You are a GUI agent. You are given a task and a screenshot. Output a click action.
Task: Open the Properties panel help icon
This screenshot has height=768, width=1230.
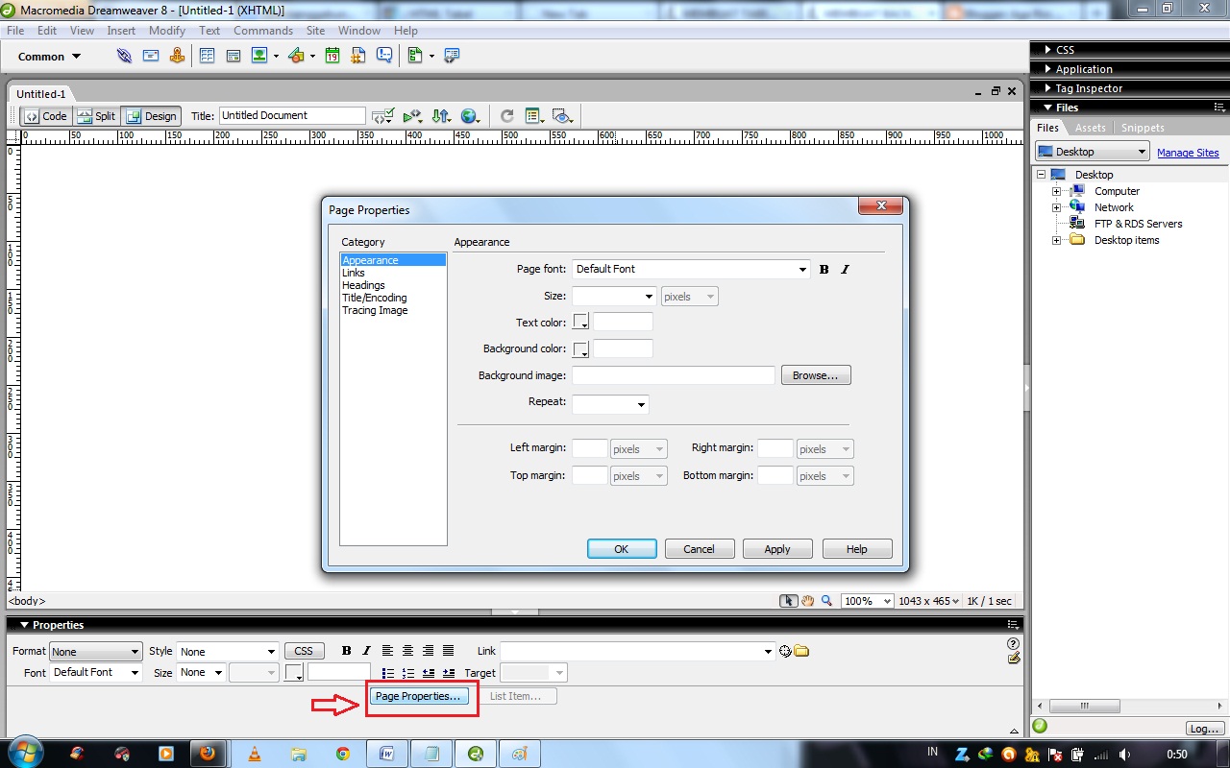click(x=1013, y=643)
